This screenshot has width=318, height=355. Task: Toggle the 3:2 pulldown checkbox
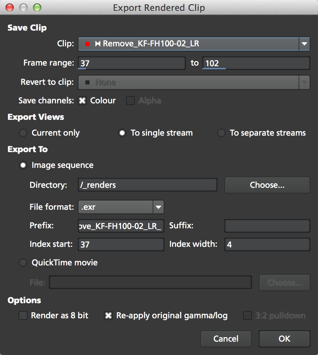click(x=247, y=316)
